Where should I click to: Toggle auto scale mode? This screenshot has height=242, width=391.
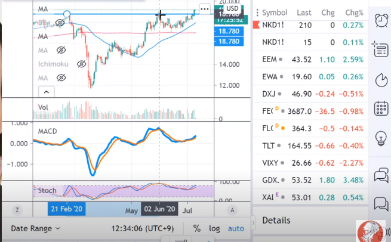point(236,228)
